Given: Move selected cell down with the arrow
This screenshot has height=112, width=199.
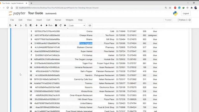Looking at the screenshot, I should [x=41, y=26].
